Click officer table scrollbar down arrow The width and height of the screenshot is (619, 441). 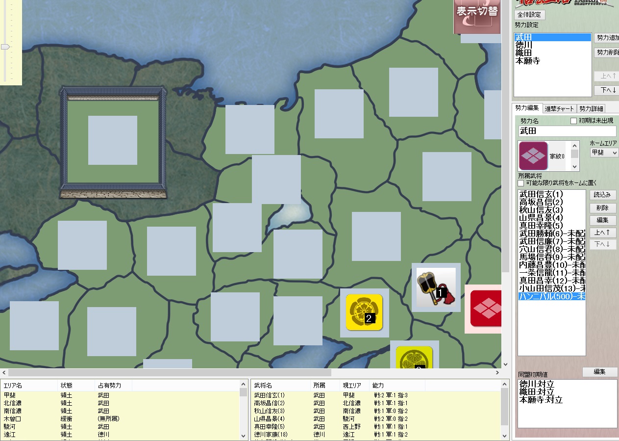(x=505, y=435)
